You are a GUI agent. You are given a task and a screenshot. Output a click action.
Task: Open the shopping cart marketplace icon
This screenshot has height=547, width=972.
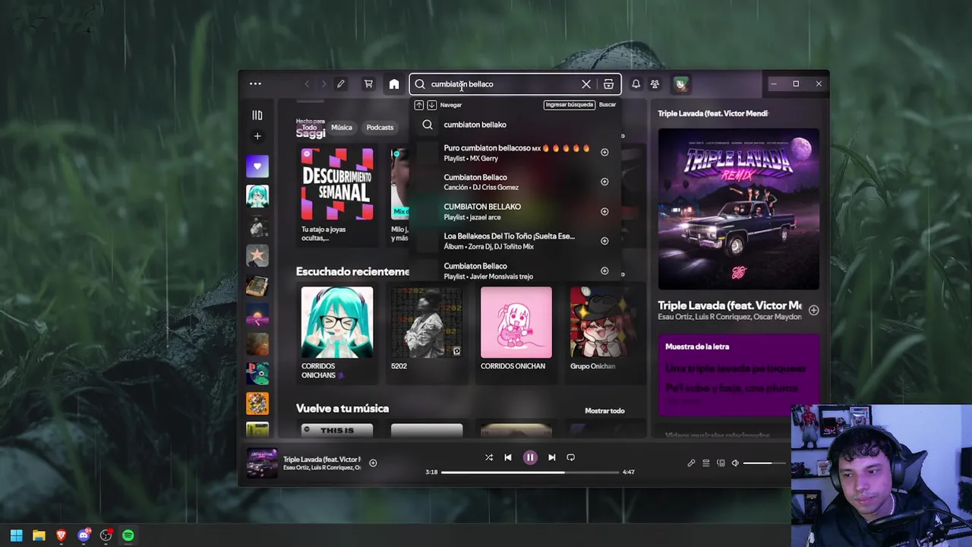point(368,84)
